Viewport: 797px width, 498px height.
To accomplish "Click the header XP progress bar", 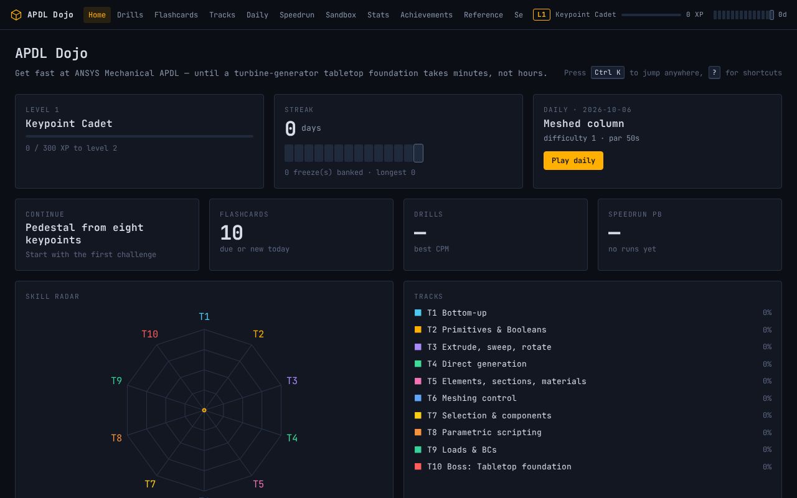I will point(651,15).
